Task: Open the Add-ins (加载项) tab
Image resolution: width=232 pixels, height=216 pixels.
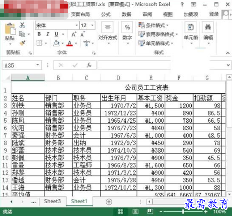Action: pyautogui.click(x=191, y=14)
